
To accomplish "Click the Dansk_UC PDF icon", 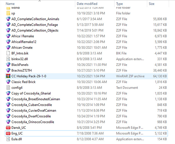I will (8, 128).
